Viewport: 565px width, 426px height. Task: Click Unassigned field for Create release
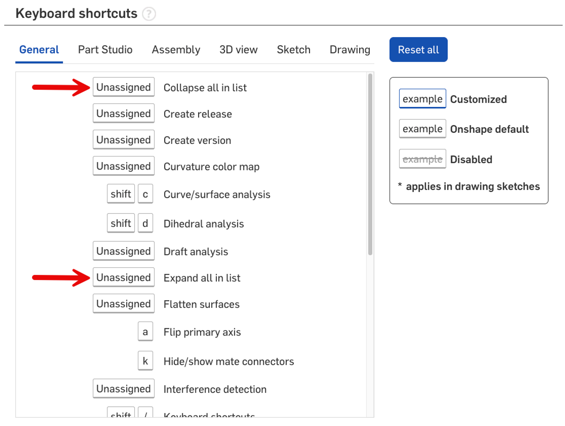coord(124,114)
